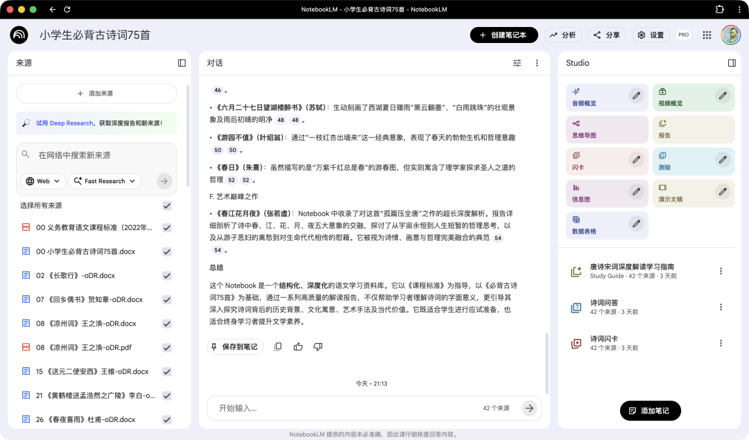The image size is (749, 440).
Task: Give thumbs down to the response
Action: pos(318,347)
